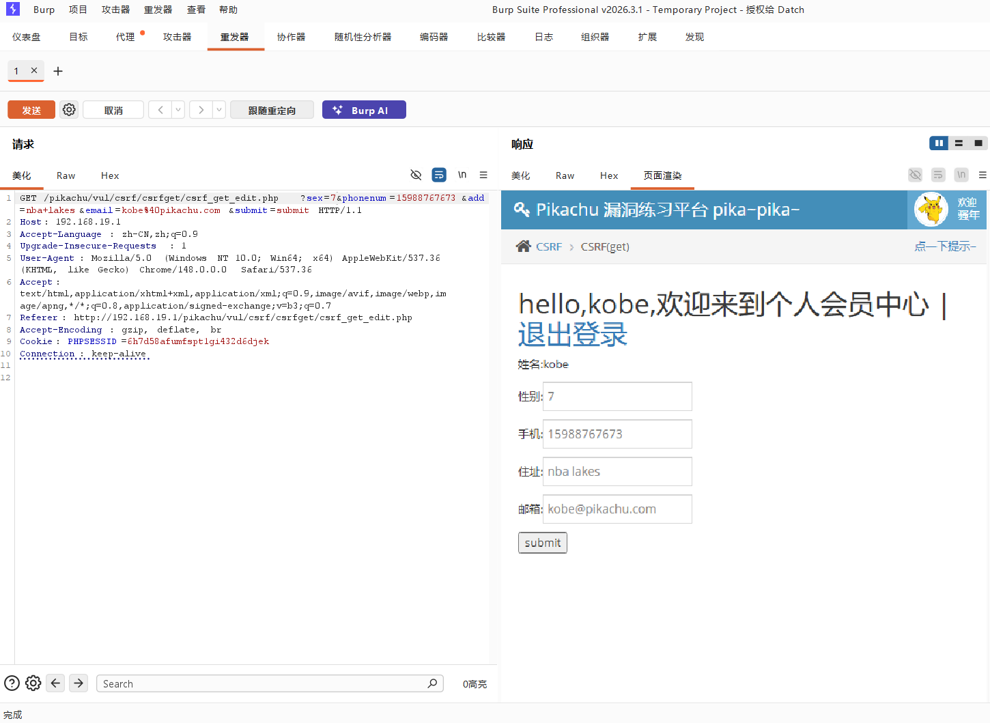990x723 pixels.
Task: Toggle show newline characters in request
Action: tap(462, 175)
